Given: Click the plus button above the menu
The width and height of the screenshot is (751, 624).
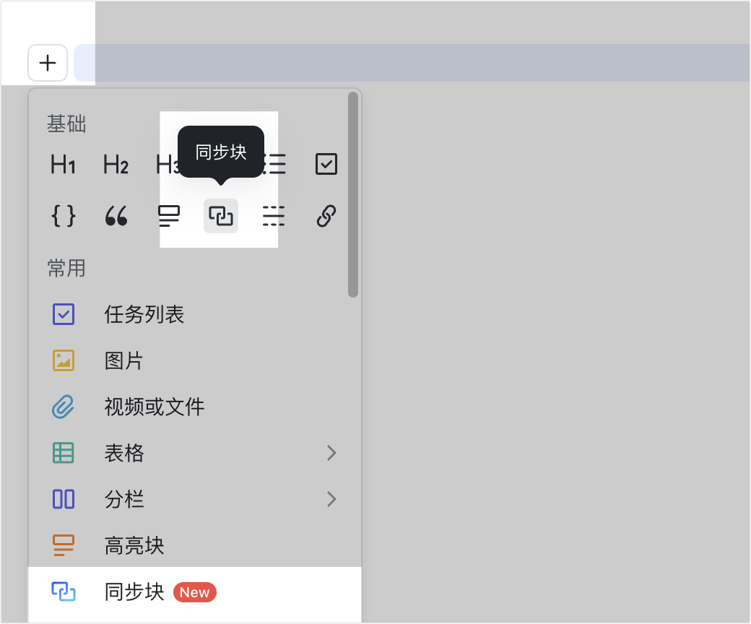Looking at the screenshot, I should [48, 63].
